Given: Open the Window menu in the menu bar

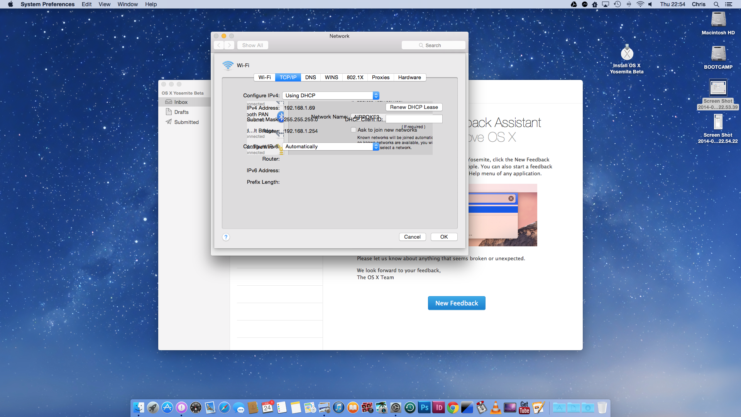Looking at the screenshot, I should pyautogui.click(x=127, y=4).
